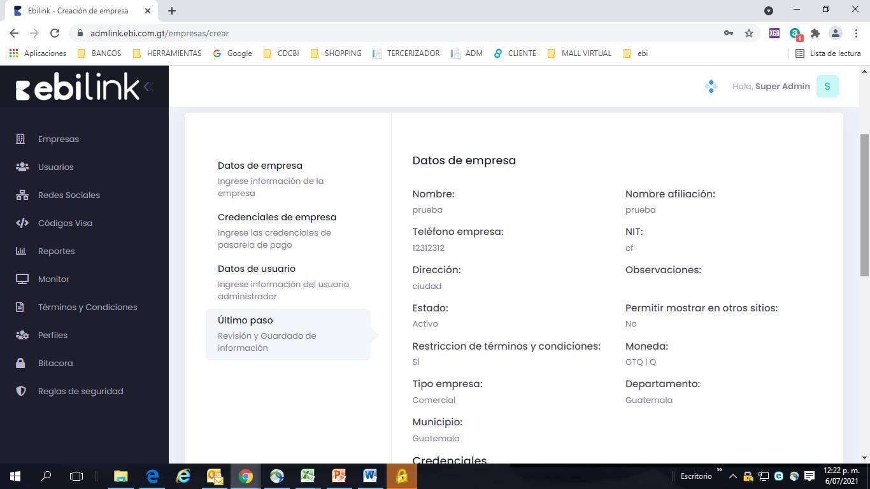Click the Códigos Visa code icon
The width and height of the screenshot is (870, 489).
[22, 223]
